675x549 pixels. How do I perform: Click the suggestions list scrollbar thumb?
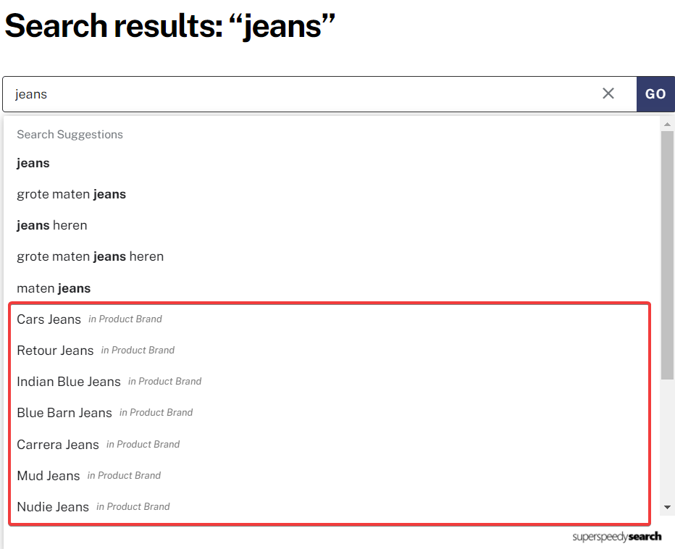click(x=667, y=256)
